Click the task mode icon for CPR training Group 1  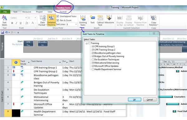[x=22, y=67]
